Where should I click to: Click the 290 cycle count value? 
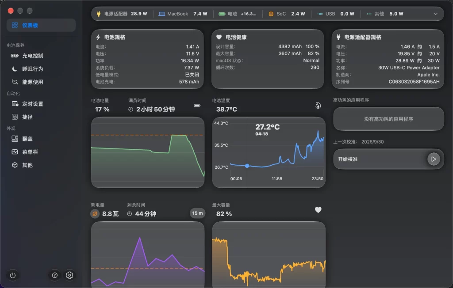315,68
